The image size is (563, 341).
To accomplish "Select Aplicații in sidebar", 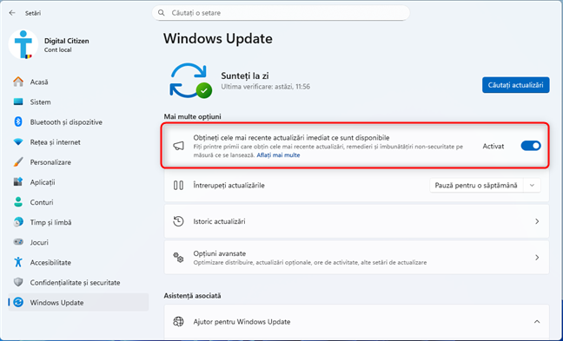I will pos(78,182).
